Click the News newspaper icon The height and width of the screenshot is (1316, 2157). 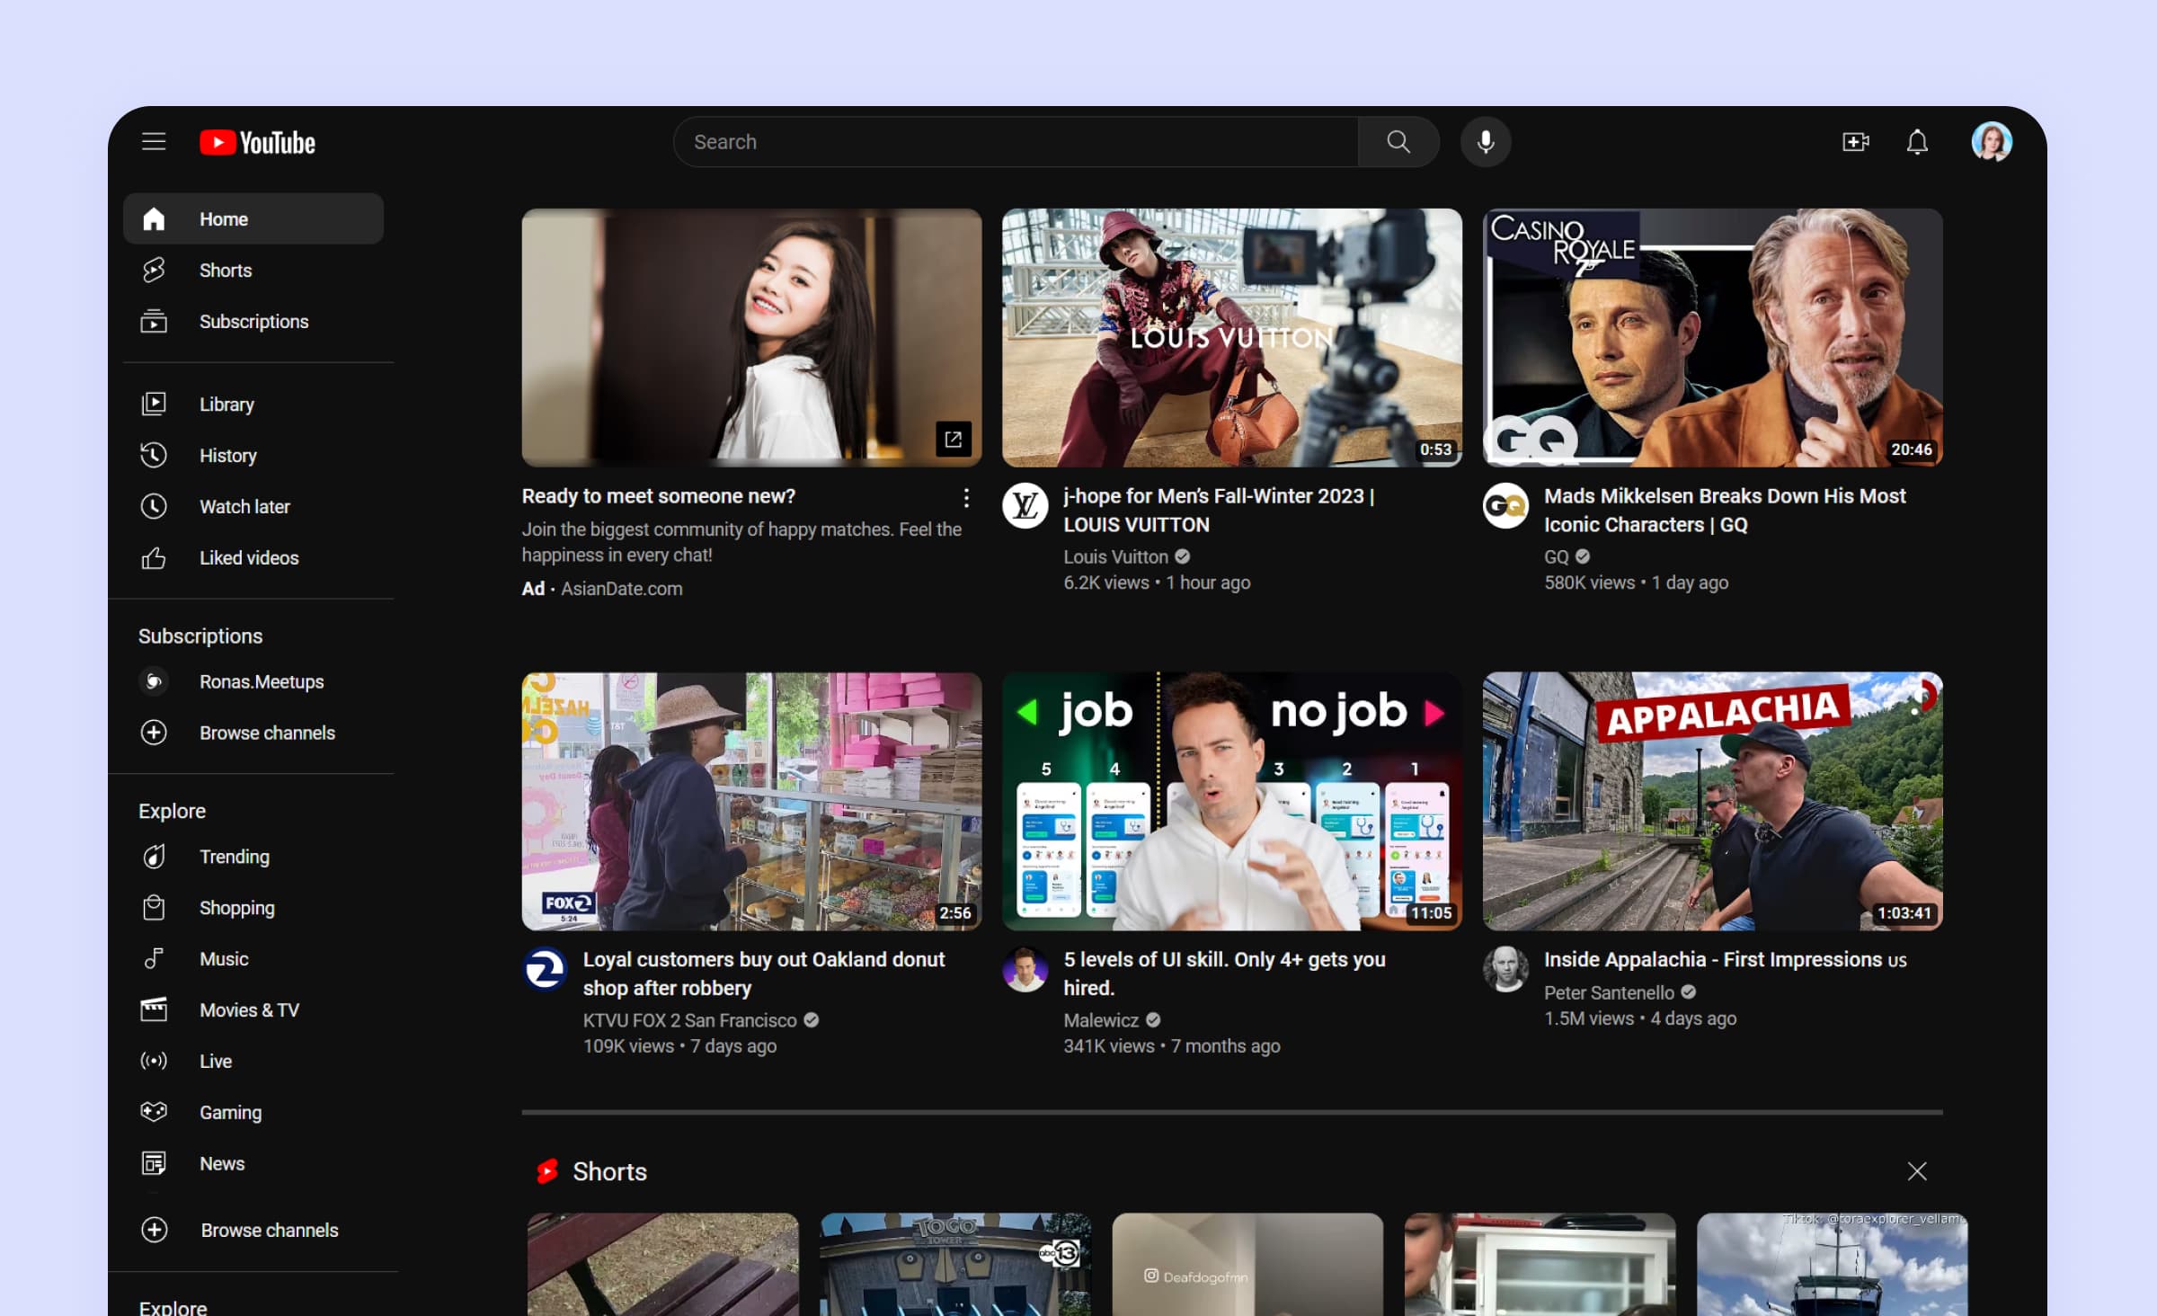(x=154, y=1163)
